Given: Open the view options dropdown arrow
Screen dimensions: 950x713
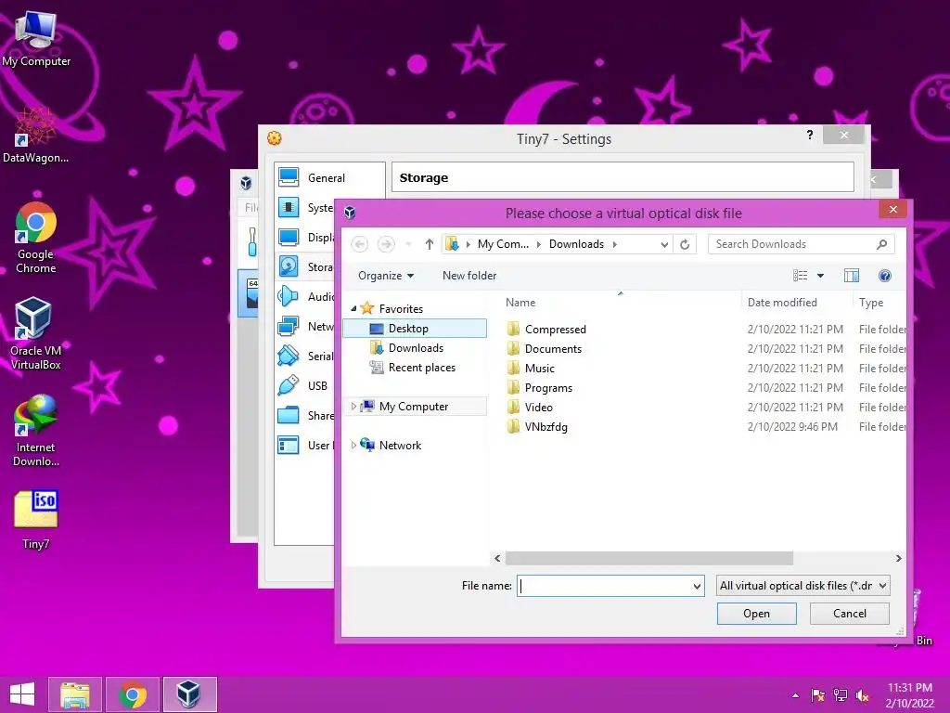Looking at the screenshot, I should click(820, 276).
